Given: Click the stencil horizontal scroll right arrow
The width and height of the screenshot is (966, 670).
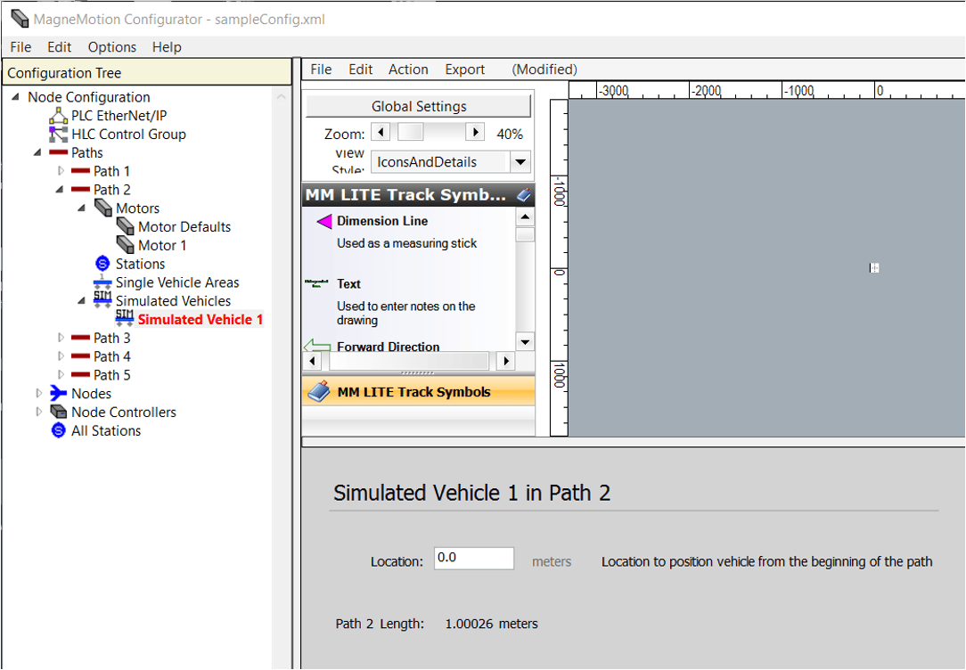Looking at the screenshot, I should pyautogui.click(x=506, y=361).
